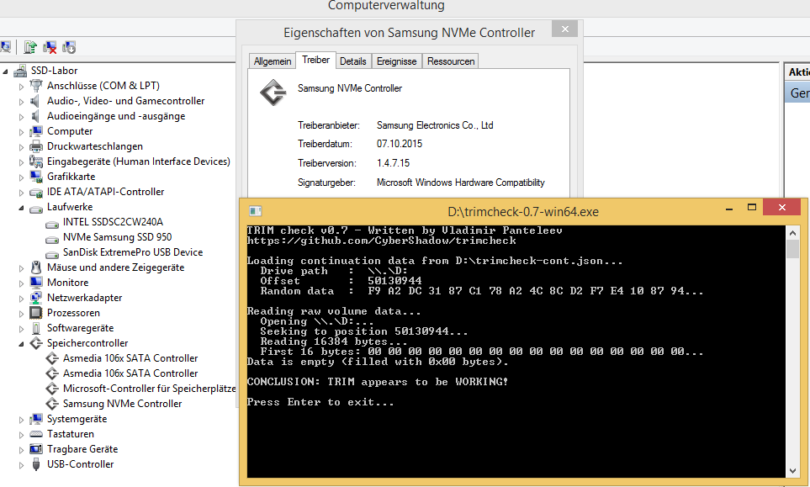This screenshot has height=487, width=810.
Task: Click the scan for hardware changes toolbar icon
Action: coord(5,47)
